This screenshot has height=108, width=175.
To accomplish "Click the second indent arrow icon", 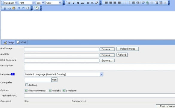I will 138,3.
